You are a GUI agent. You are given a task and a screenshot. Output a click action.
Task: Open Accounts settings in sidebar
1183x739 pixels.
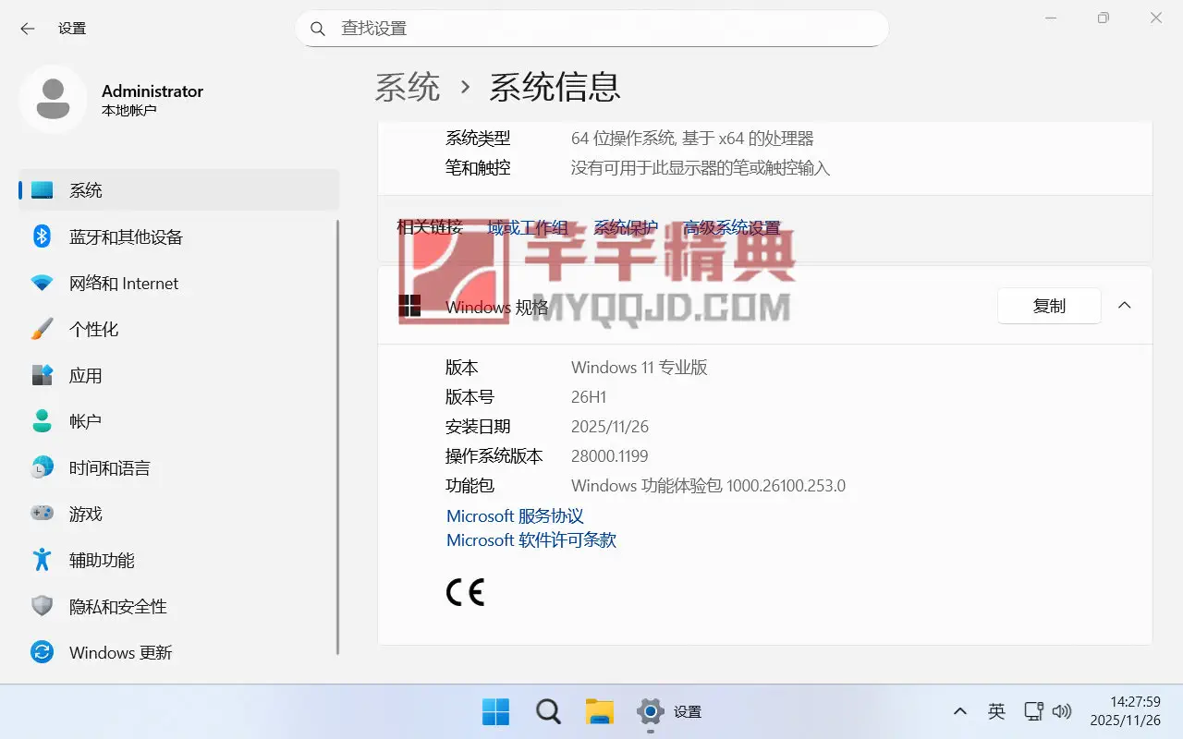[85, 421]
